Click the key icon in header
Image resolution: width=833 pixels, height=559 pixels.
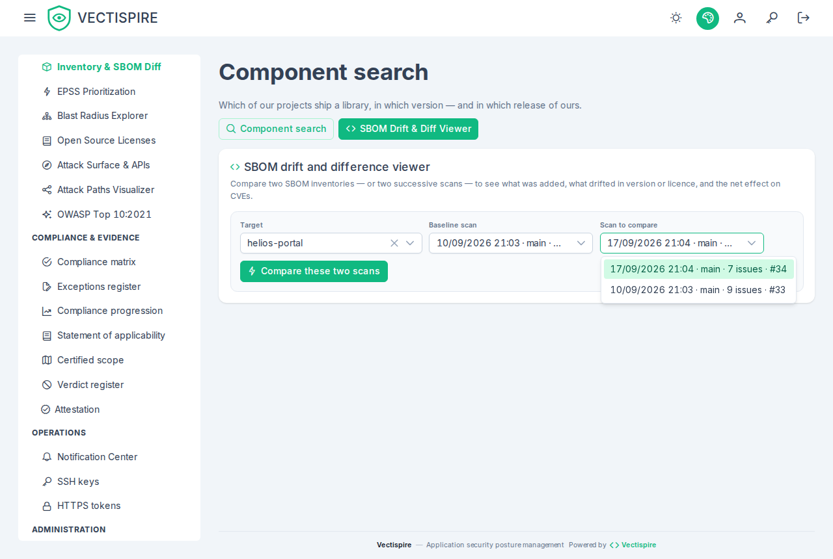(x=772, y=18)
